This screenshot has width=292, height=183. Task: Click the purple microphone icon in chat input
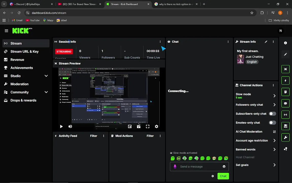(175, 166)
